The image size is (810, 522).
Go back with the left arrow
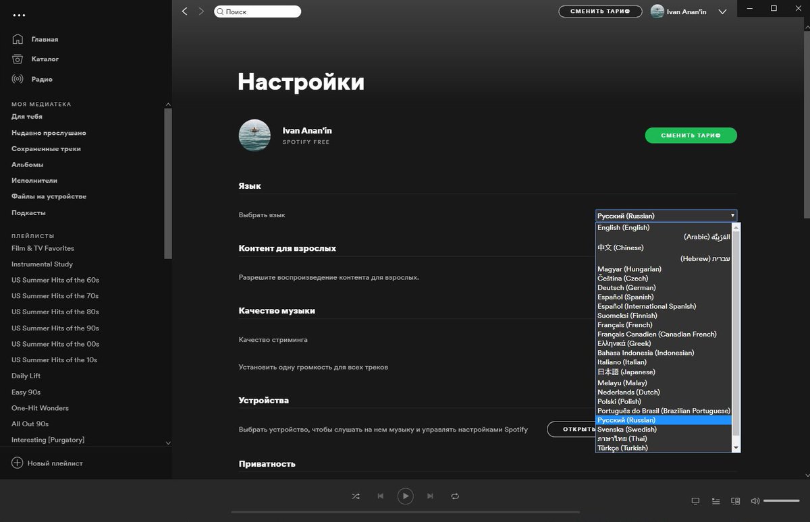pos(185,11)
